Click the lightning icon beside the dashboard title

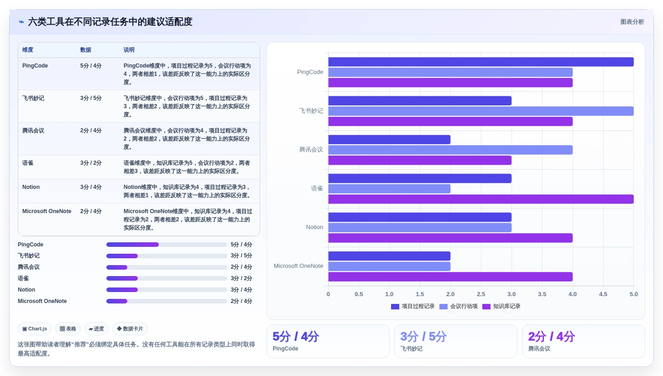[21, 22]
